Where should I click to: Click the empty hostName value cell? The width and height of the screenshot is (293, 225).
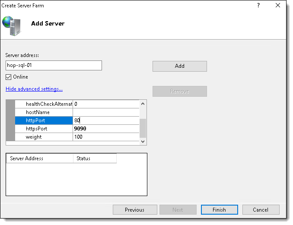tap(106, 112)
